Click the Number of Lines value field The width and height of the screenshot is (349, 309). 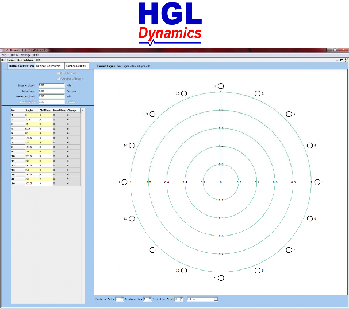(x=146, y=299)
